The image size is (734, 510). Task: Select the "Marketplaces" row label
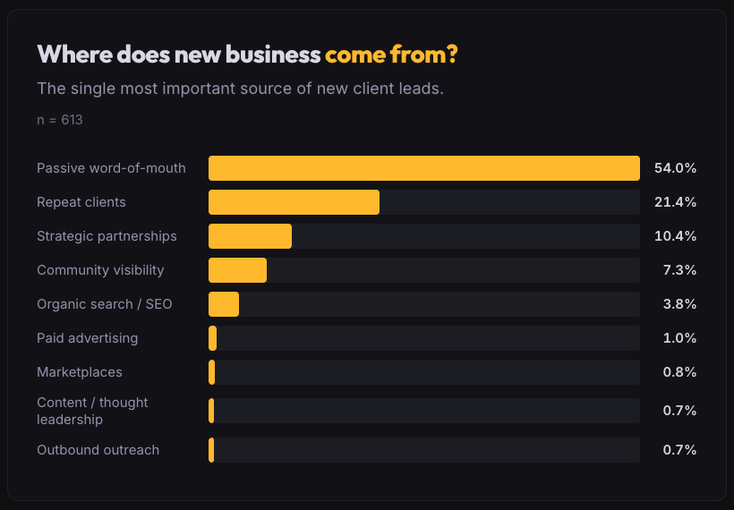[x=80, y=372]
